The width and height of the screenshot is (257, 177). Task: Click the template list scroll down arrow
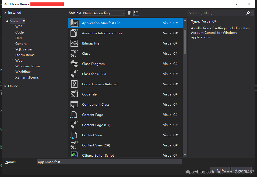coord(185,155)
